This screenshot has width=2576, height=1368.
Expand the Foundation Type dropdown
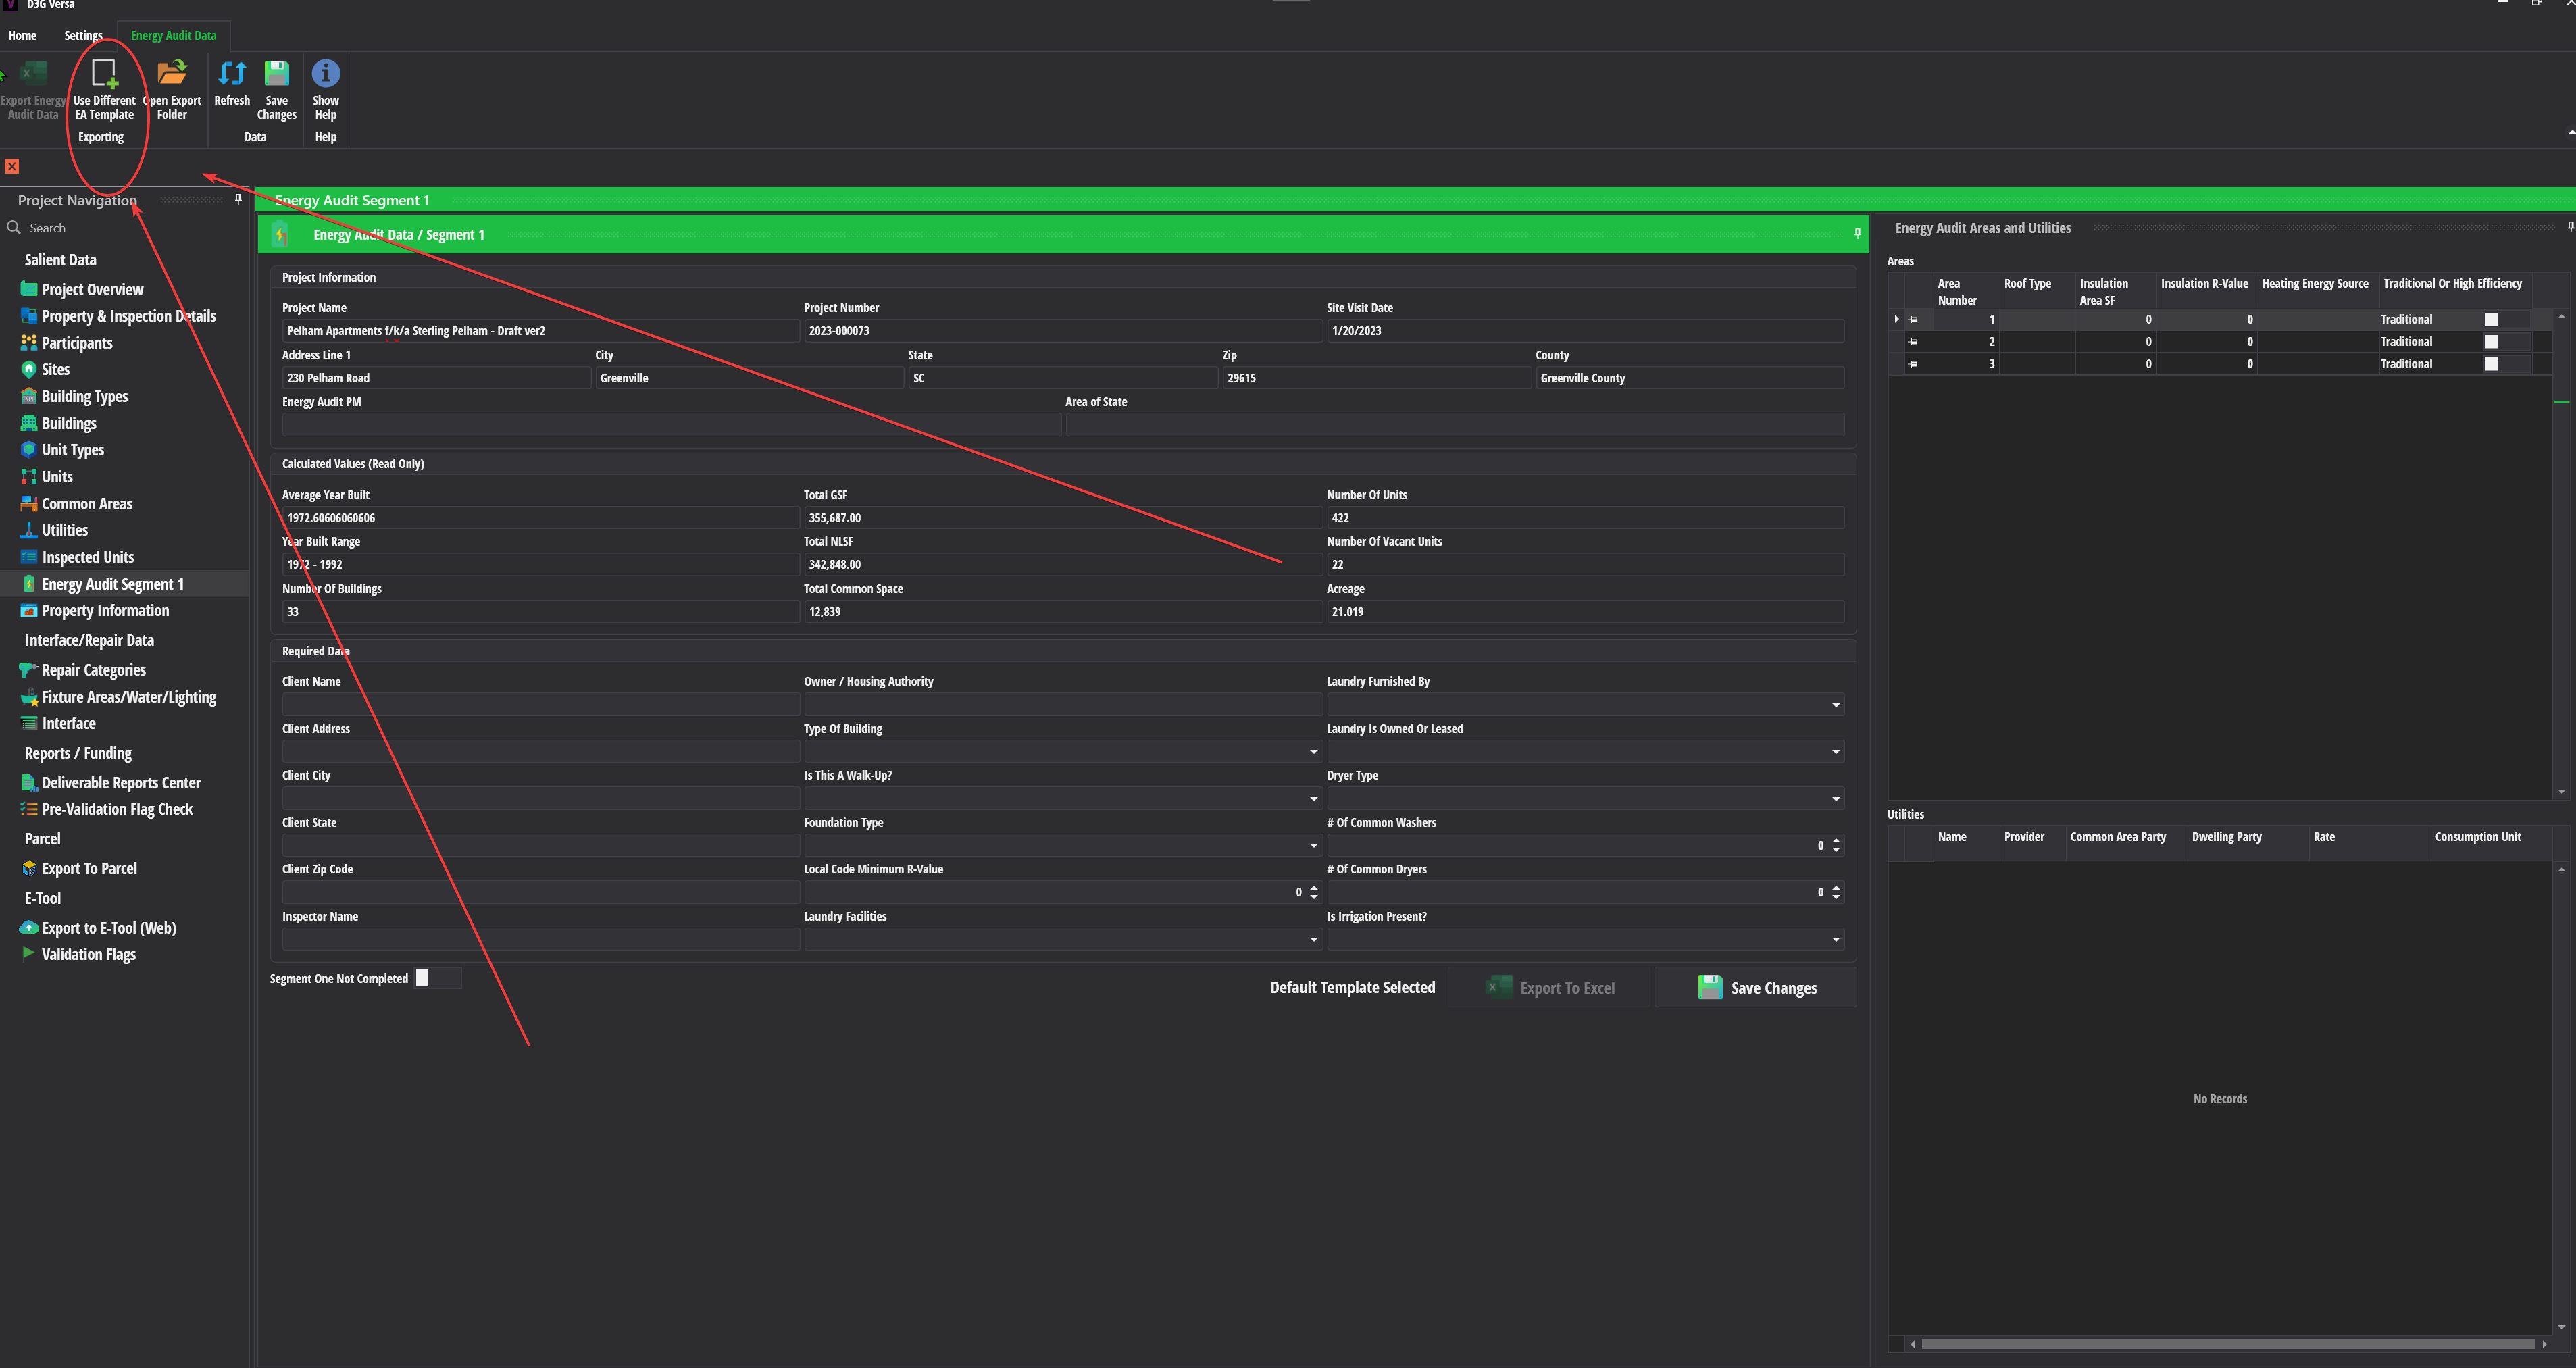1313,845
